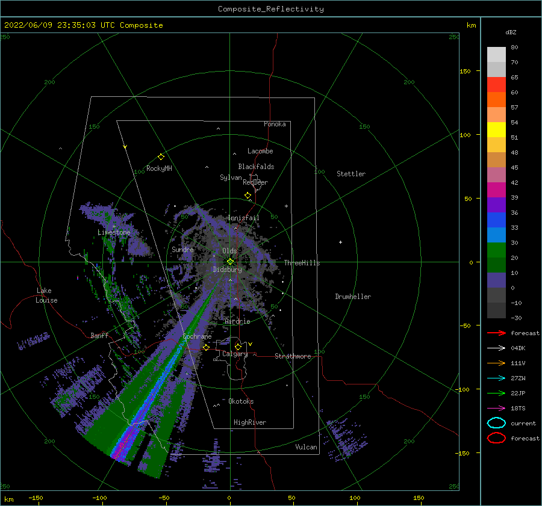The width and height of the screenshot is (542, 506).
Task: Select the bright green 20-30 dBZ swatch
Action: coord(496,250)
